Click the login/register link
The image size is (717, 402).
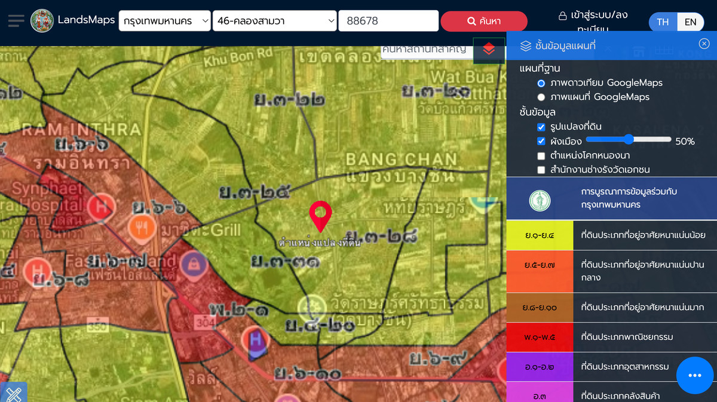[592, 22]
